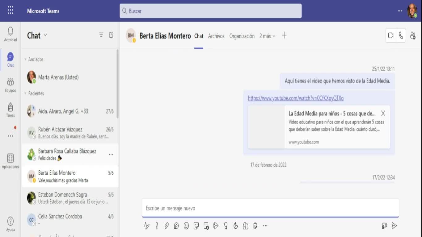Record a video clip message
Viewport: 422px width, 237px height.
pos(384,226)
